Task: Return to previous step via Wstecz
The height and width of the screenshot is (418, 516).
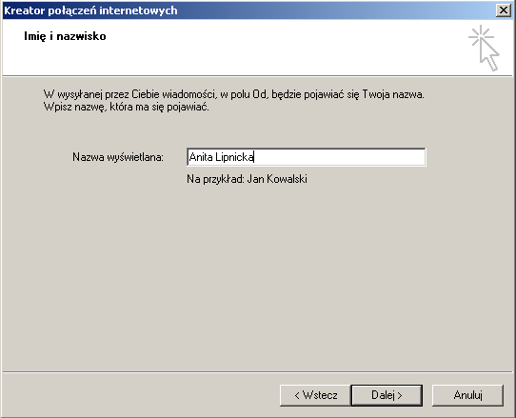Action: coord(315,395)
